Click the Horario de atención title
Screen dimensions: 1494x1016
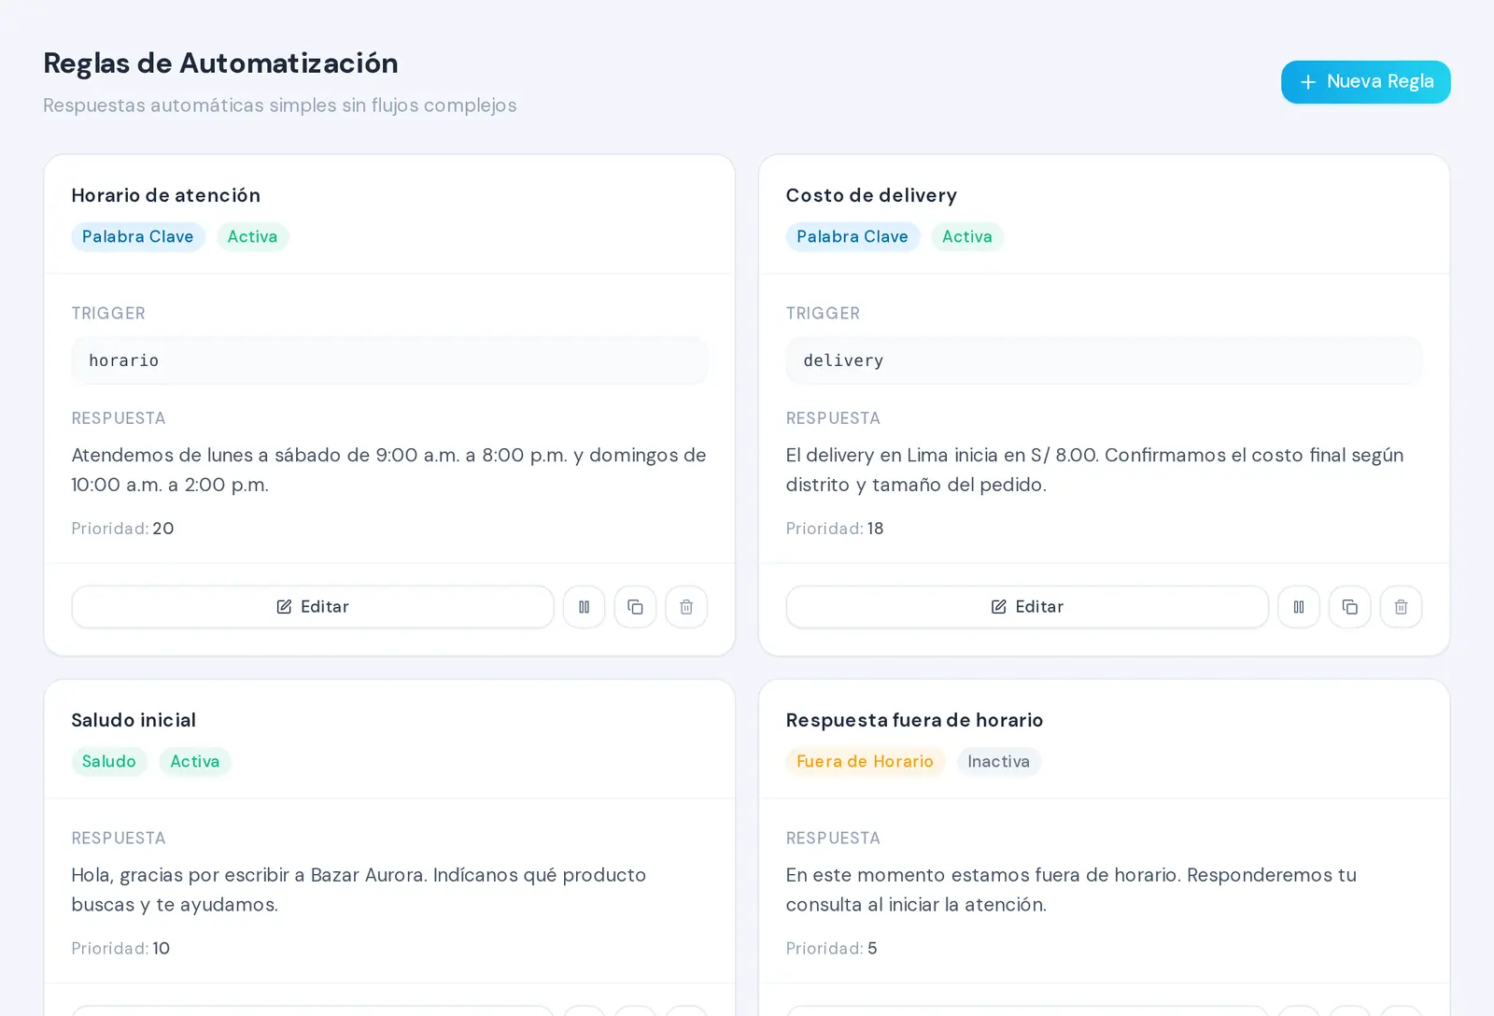point(166,195)
